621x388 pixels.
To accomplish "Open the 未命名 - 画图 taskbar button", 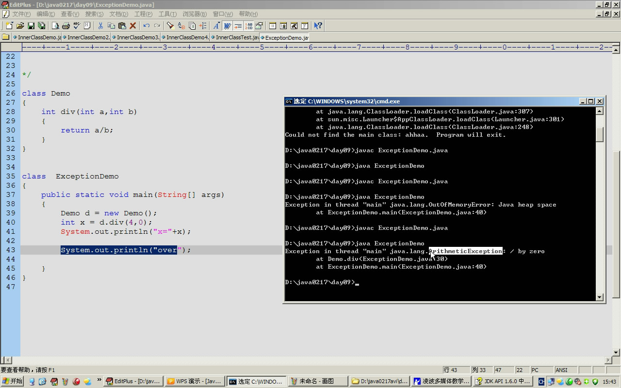I will tap(317, 381).
